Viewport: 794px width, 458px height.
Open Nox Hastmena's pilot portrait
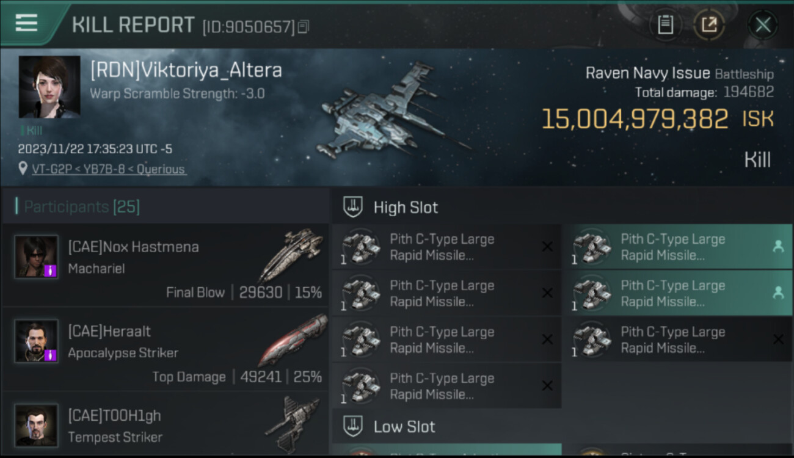(37, 257)
